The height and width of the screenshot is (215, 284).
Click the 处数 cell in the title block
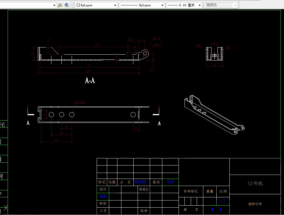click(x=112, y=182)
